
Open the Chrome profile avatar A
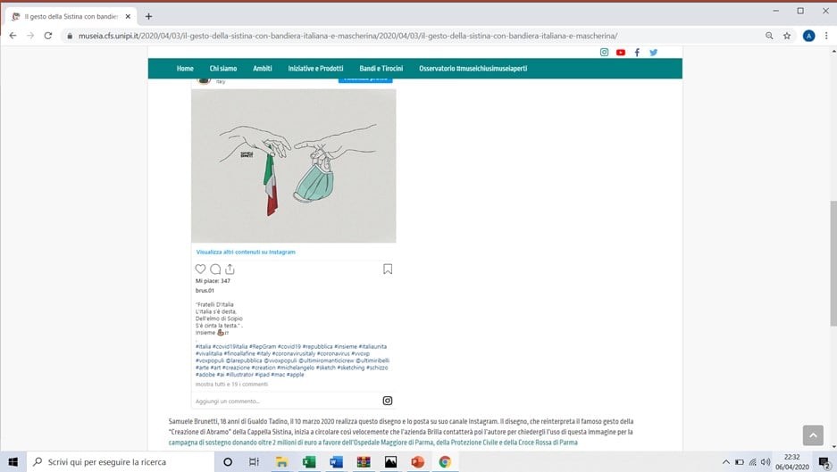[x=808, y=36]
